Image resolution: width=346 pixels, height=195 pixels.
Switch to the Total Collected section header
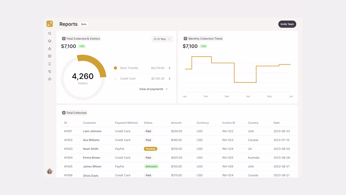coord(74,112)
